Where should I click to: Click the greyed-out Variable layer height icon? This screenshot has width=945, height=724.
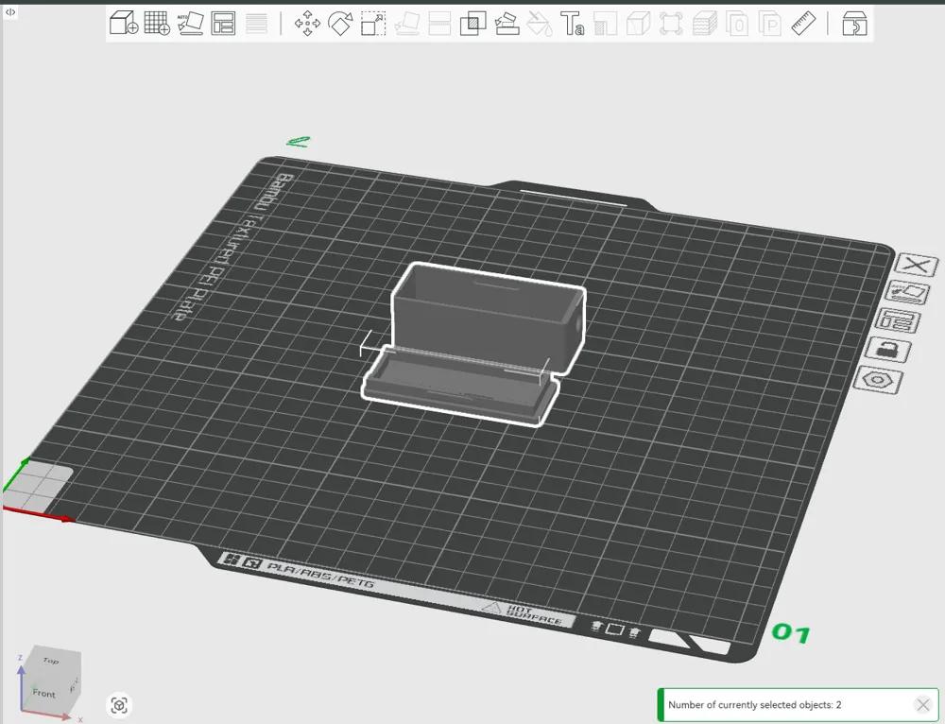pyautogui.click(x=256, y=24)
